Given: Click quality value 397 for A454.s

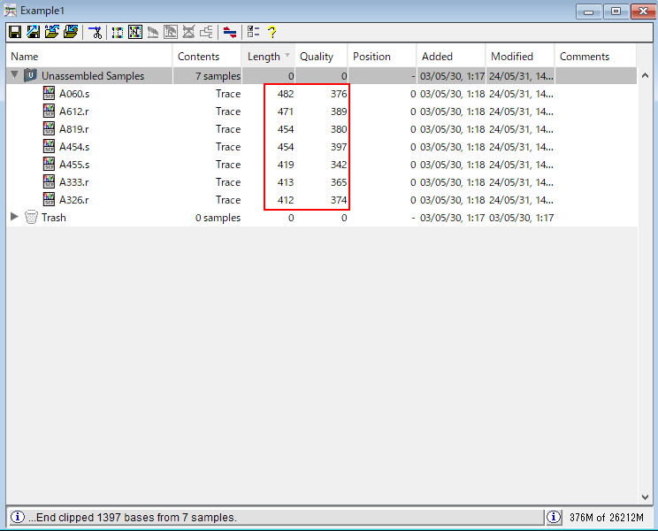Looking at the screenshot, I should click(x=339, y=147).
